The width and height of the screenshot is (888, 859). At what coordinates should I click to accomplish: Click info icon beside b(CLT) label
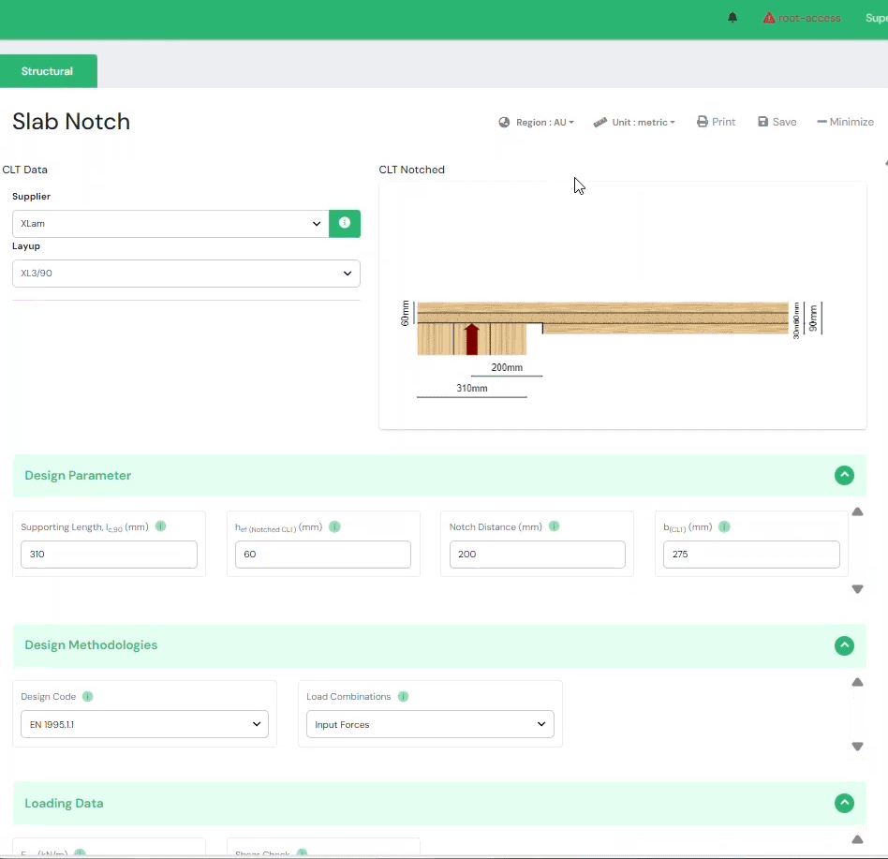(723, 526)
